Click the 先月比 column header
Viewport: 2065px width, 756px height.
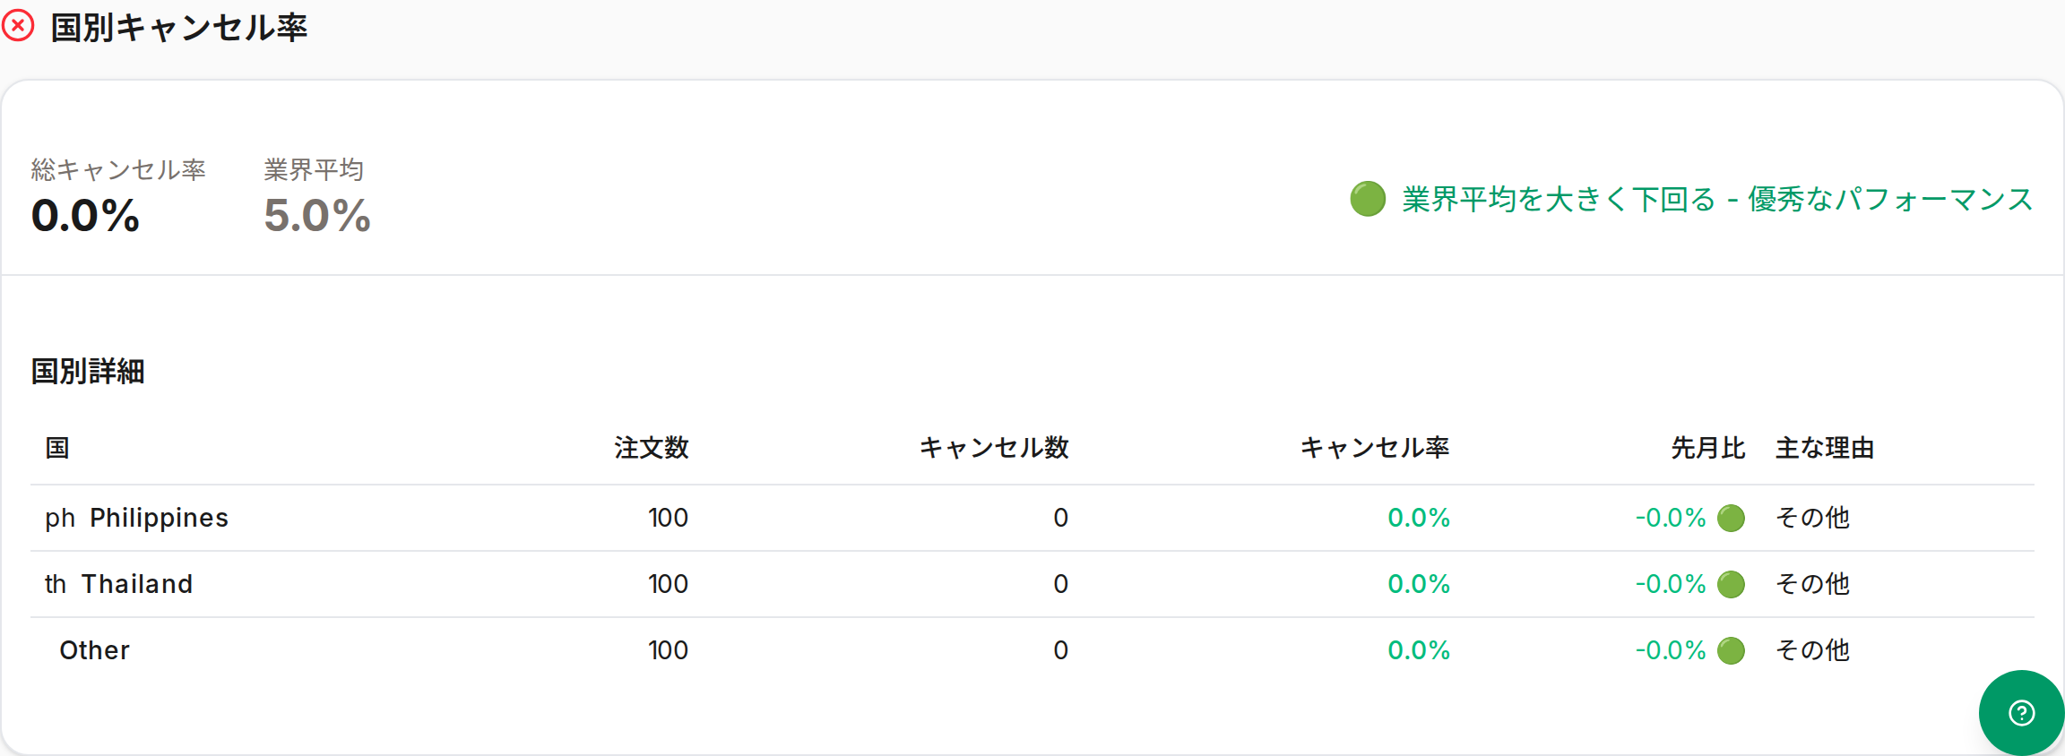pos(1708,448)
